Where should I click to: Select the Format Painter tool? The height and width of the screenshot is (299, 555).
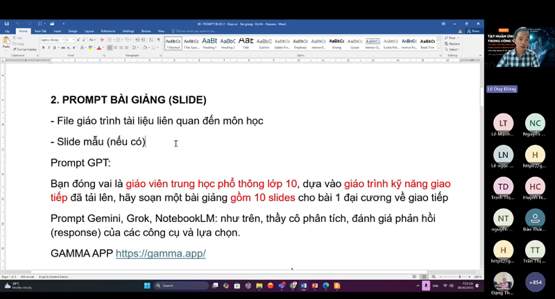coord(26,49)
